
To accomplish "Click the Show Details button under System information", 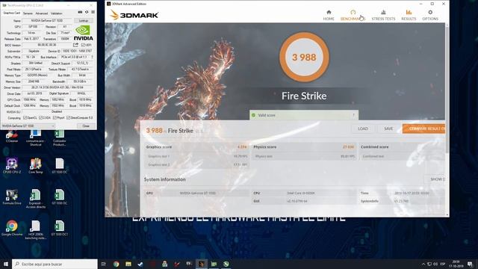I will pyautogui.click(x=435, y=179).
